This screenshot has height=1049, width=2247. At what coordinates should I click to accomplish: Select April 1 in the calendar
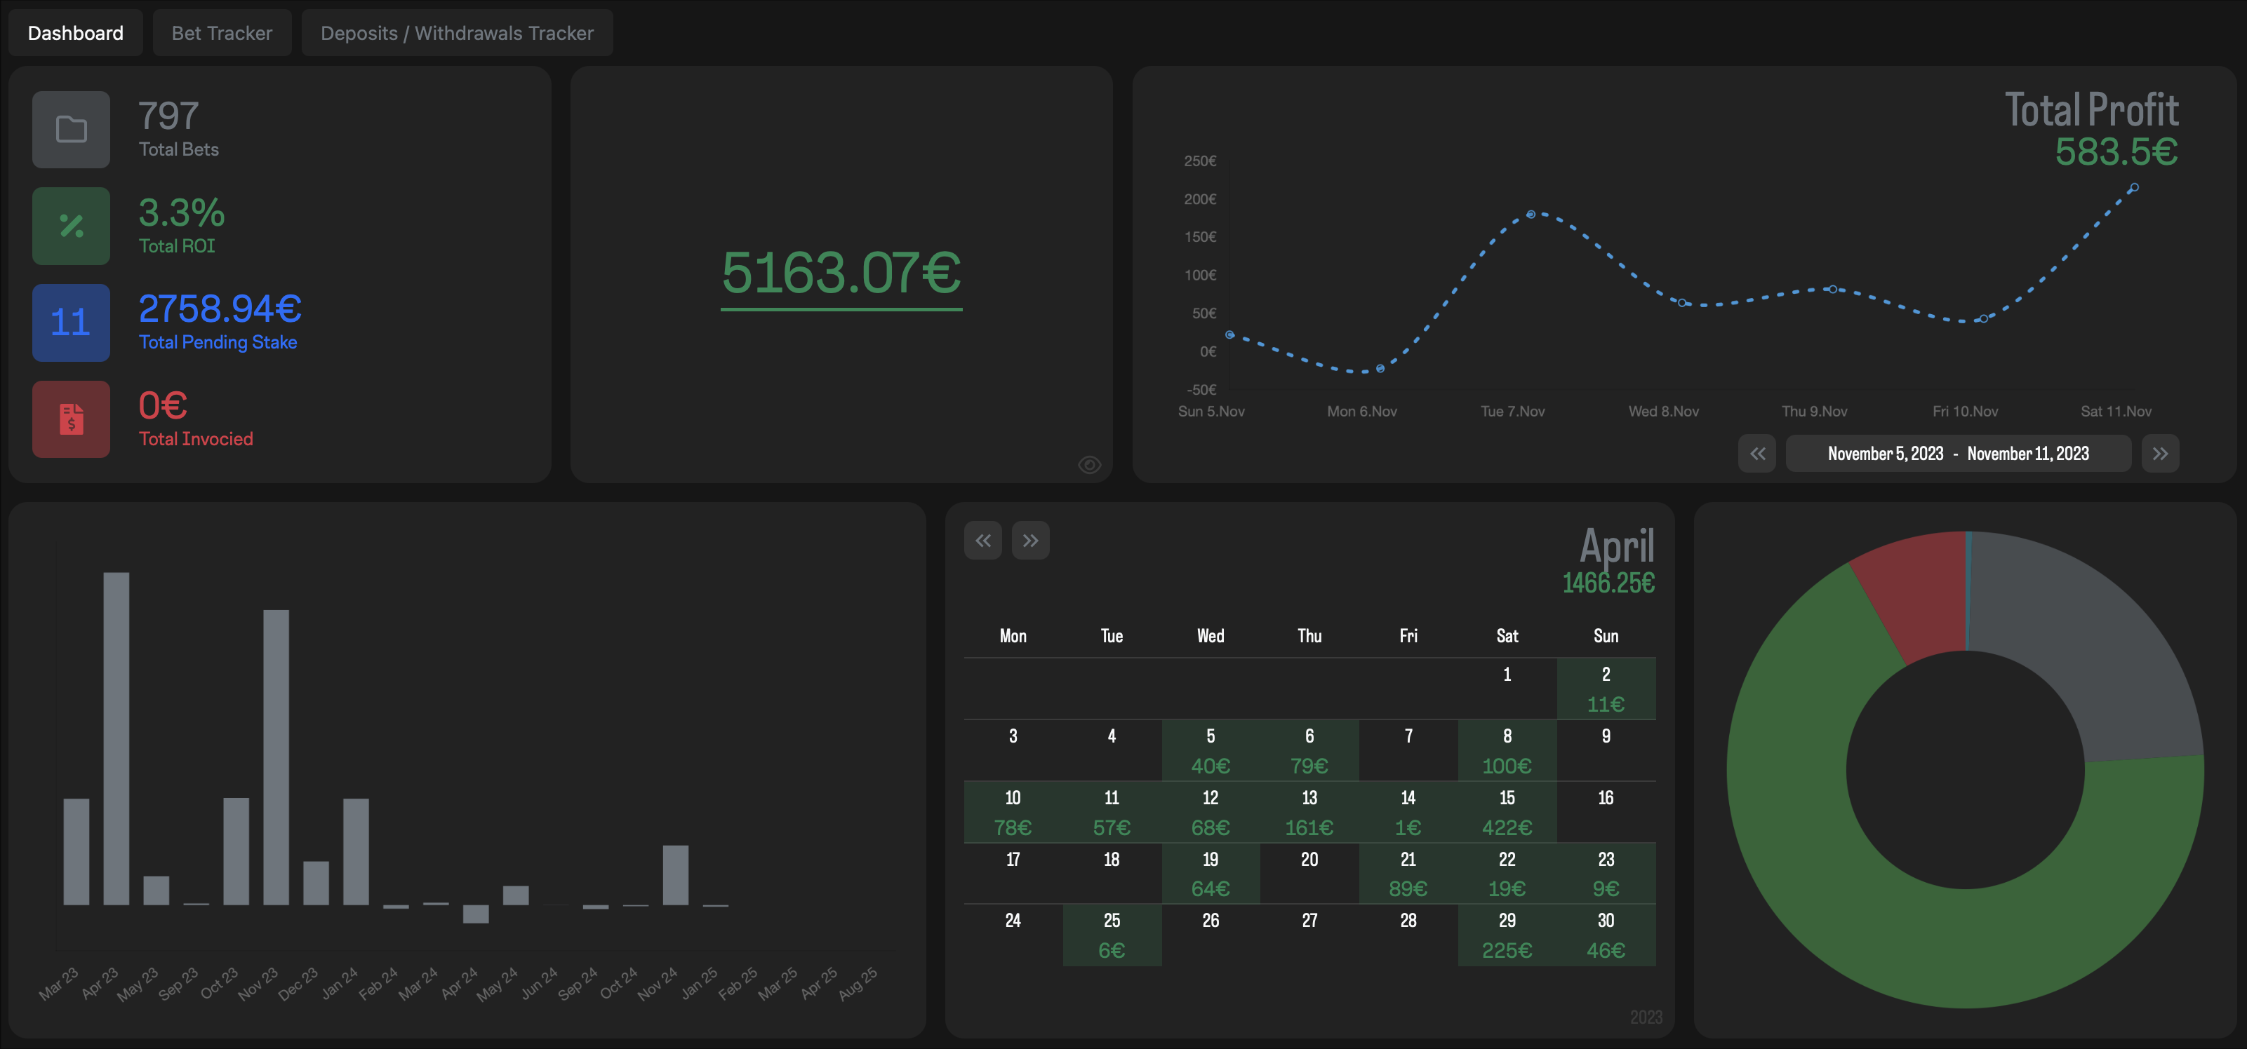[x=1507, y=689]
